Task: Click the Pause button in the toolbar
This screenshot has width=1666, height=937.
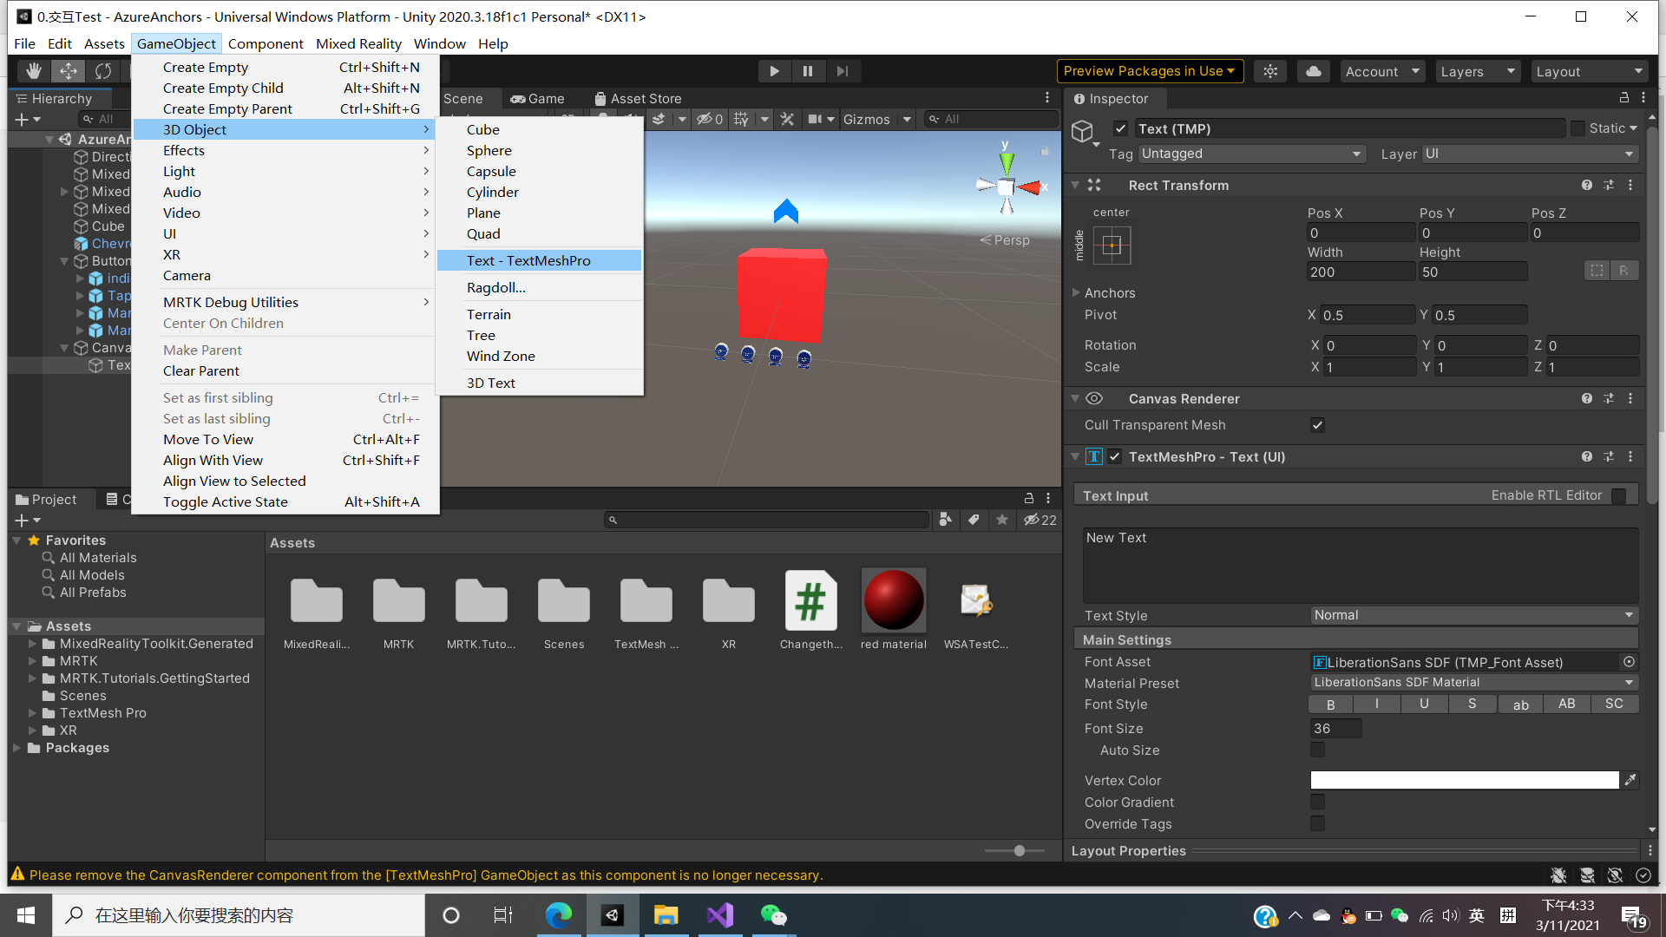Action: [x=808, y=70]
